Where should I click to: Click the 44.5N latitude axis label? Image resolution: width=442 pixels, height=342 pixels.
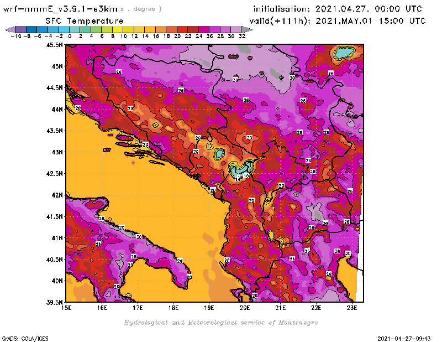coord(54,88)
